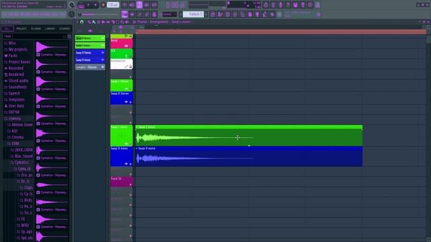
Task: Switch to the STARRED browser tab
Action: point(65,28)
